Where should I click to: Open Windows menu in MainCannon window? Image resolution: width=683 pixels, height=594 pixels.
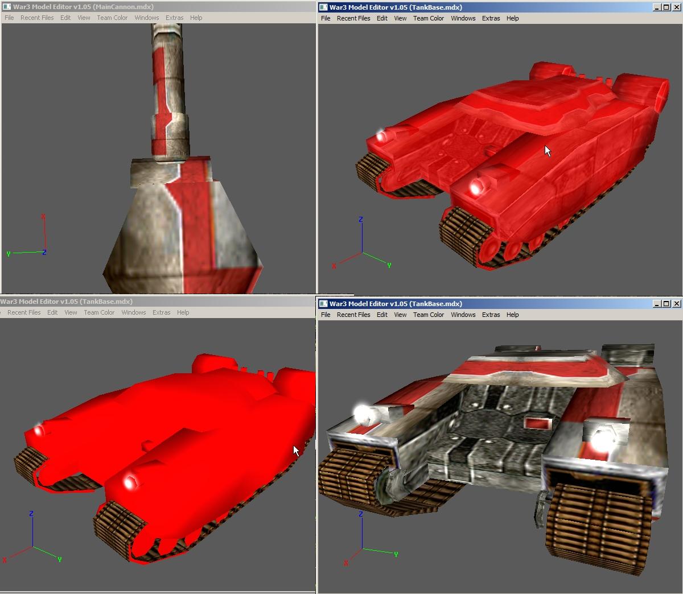click(147, 18)
